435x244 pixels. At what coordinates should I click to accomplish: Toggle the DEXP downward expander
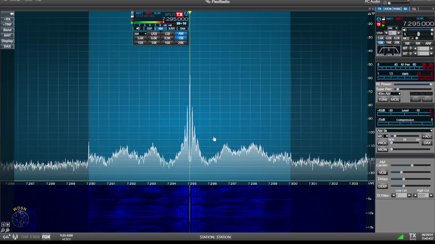tap(382, 186)
